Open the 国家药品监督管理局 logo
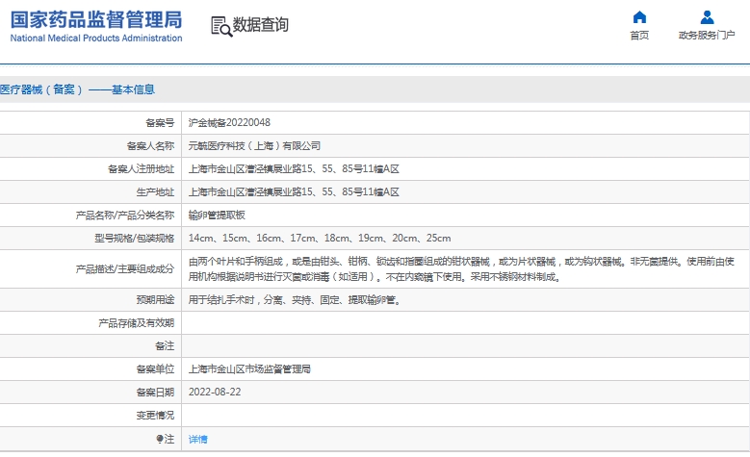 pyautogui.click(x=96, y=26)
